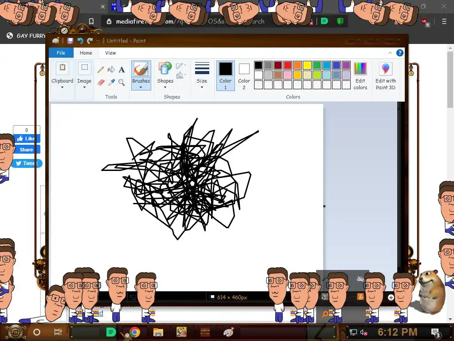Select the Fill with color bucket tool
454x341 pixels.
tap(111, 70)
